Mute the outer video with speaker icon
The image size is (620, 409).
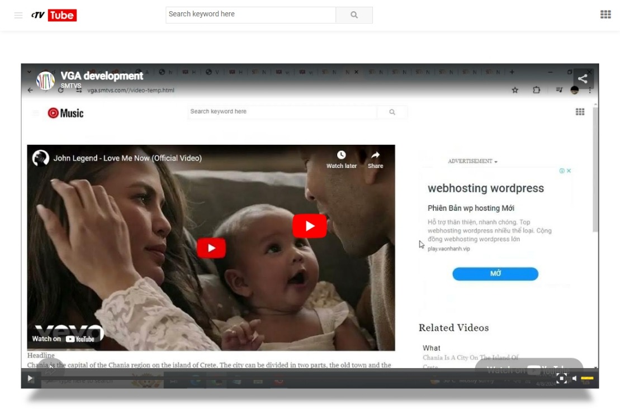pyautogui.click(x=575, y=379)
